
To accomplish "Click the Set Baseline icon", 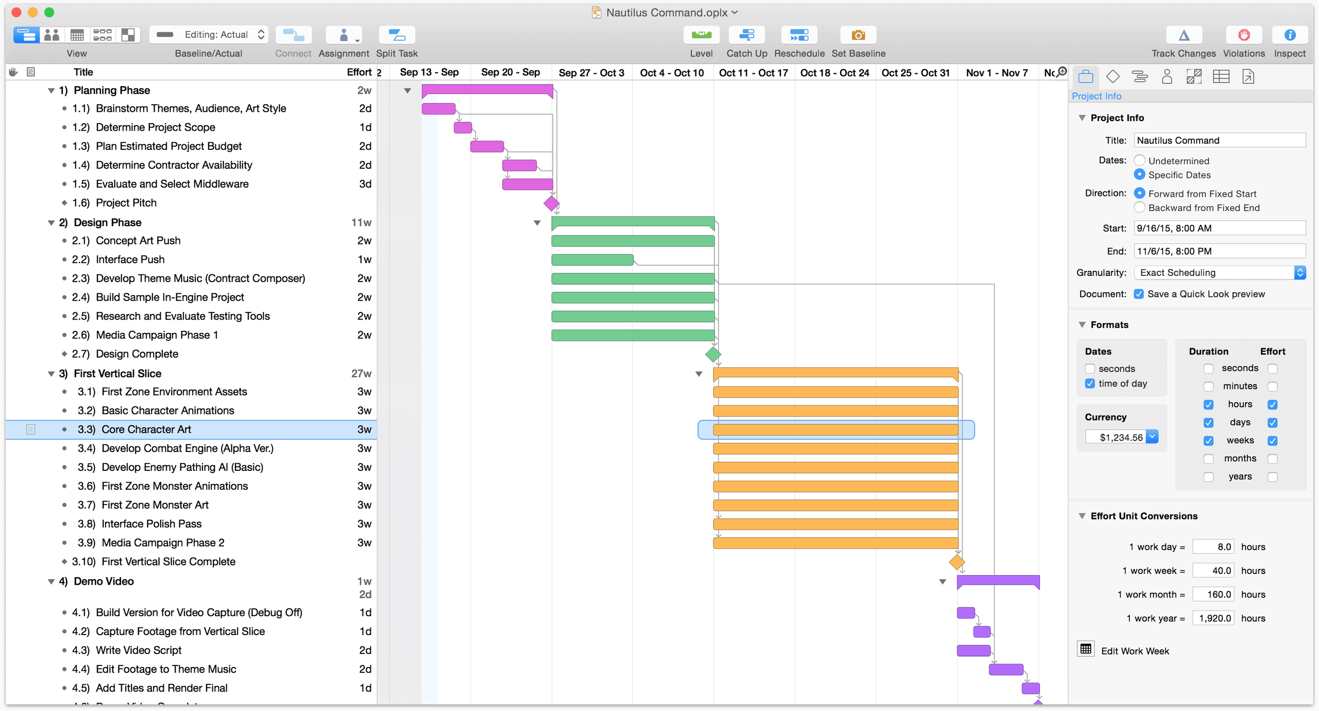I will pyautogui.click(x=858, y=35).
